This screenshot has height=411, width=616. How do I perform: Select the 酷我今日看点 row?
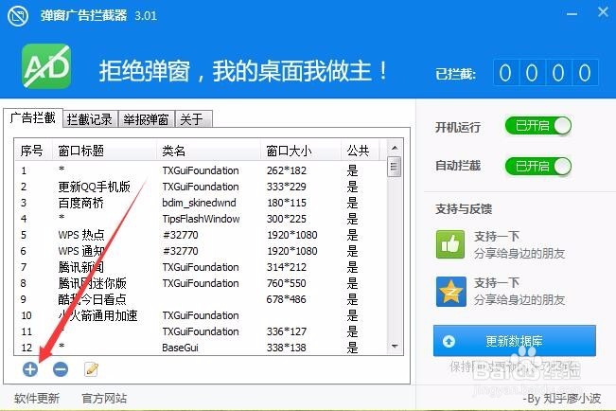point(201,299)
